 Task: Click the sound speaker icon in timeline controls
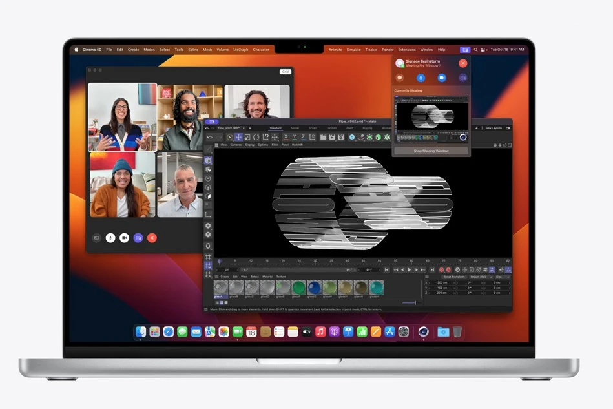coord(501,270)
